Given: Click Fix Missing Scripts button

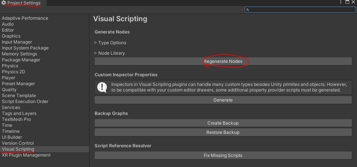Looking at the screenshot, I should [x=223, y=155].
